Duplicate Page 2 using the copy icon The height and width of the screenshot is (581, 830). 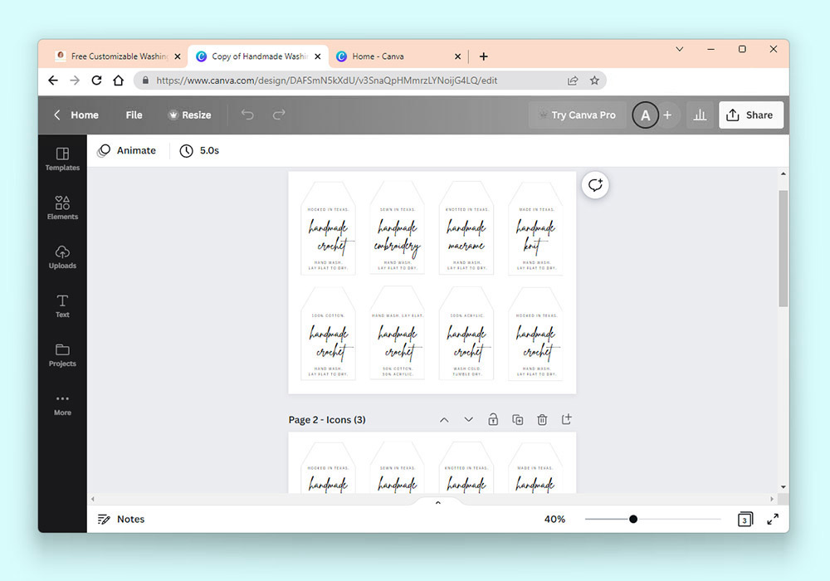(x=518, y=420)
